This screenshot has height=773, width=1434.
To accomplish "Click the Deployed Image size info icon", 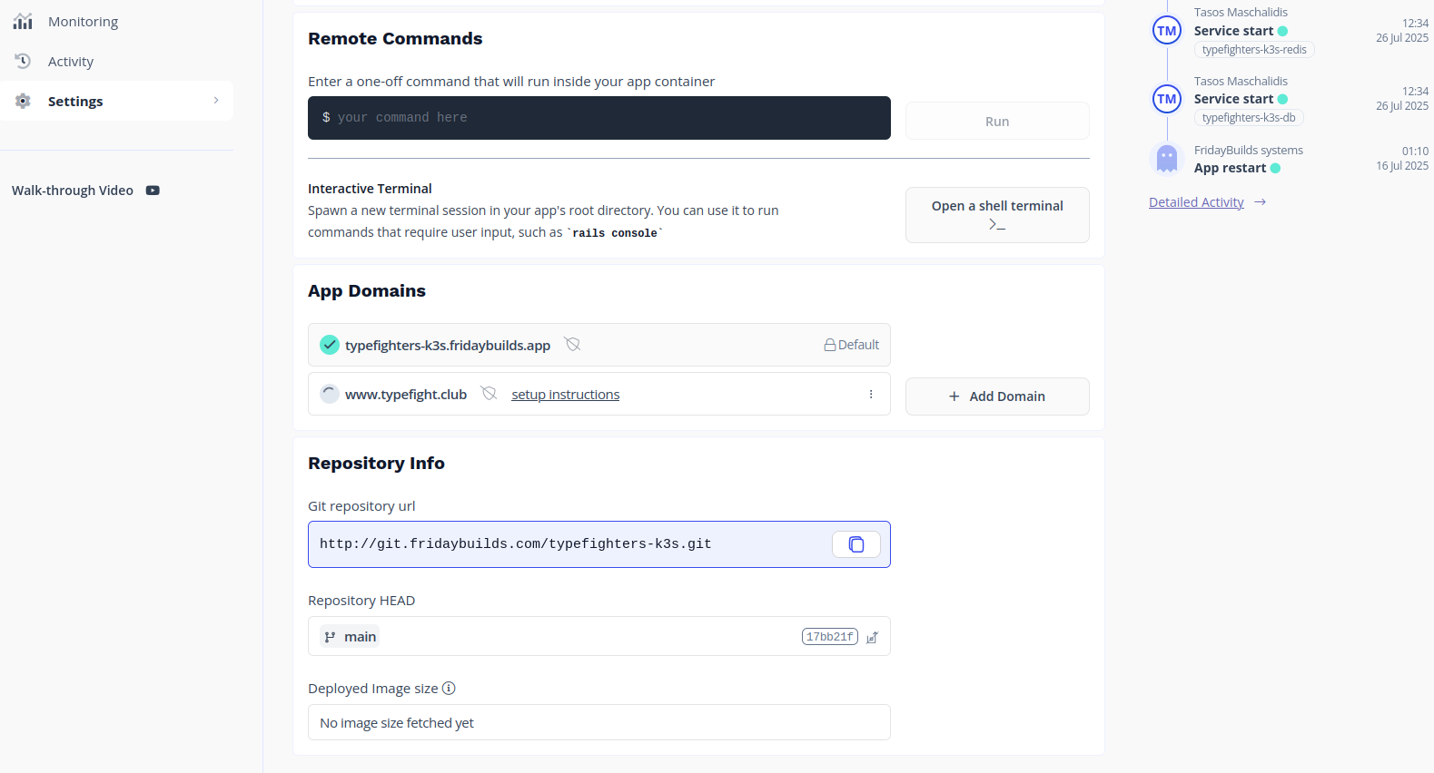I will (449, 689).
